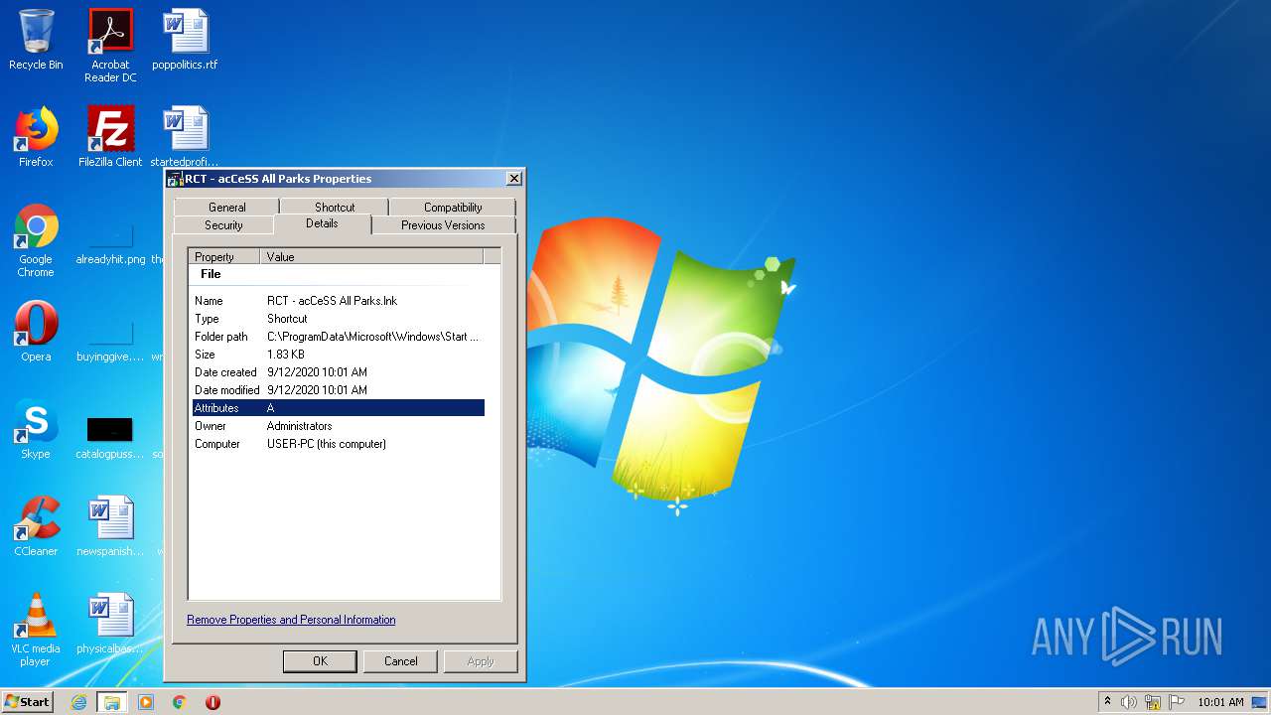Switch to the Shortcut tab
This screenshot has width=1271, height=715.
tap(335, 207)
